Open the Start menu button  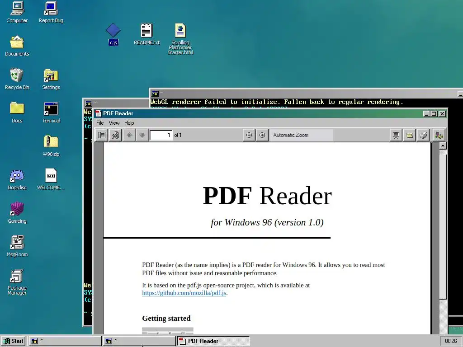13,341
